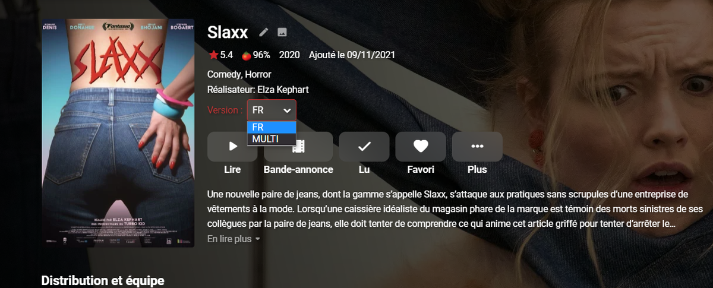Choose MULTI from the version list
Screen dimensions: 713x288
[272, 139]
